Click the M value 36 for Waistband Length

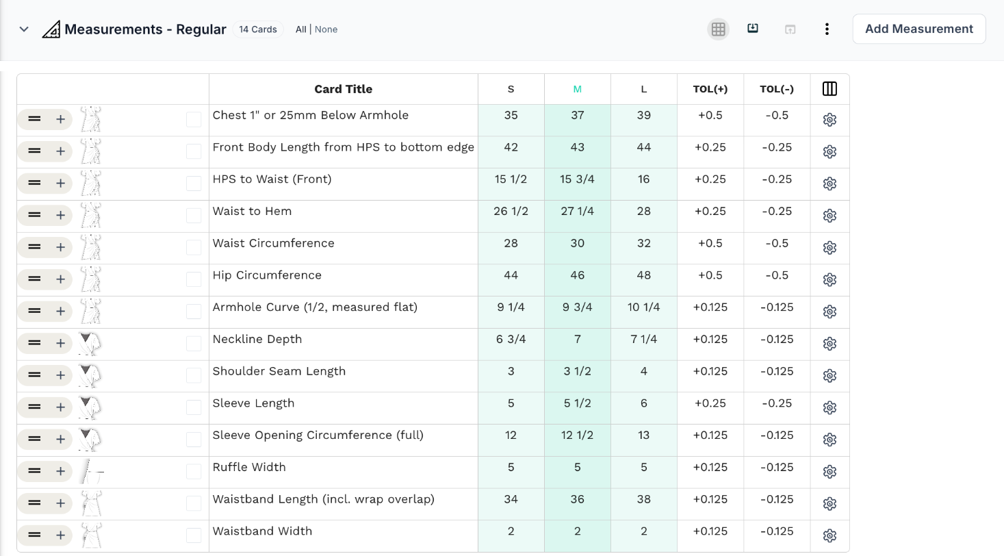click(578, 499)
